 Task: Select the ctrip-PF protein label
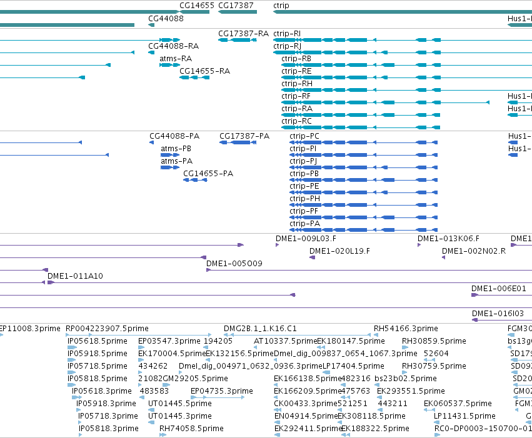[x=304, y=212]
